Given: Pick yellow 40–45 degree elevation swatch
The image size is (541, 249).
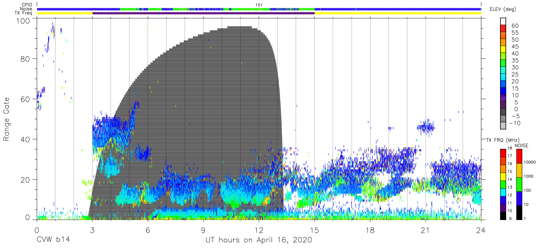Looking at the screenshot, I should point(503,50).
